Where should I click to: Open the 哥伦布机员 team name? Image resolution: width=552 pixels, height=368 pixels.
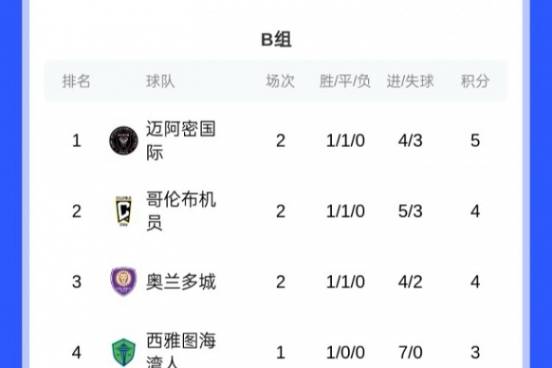[x=181, y=211]
